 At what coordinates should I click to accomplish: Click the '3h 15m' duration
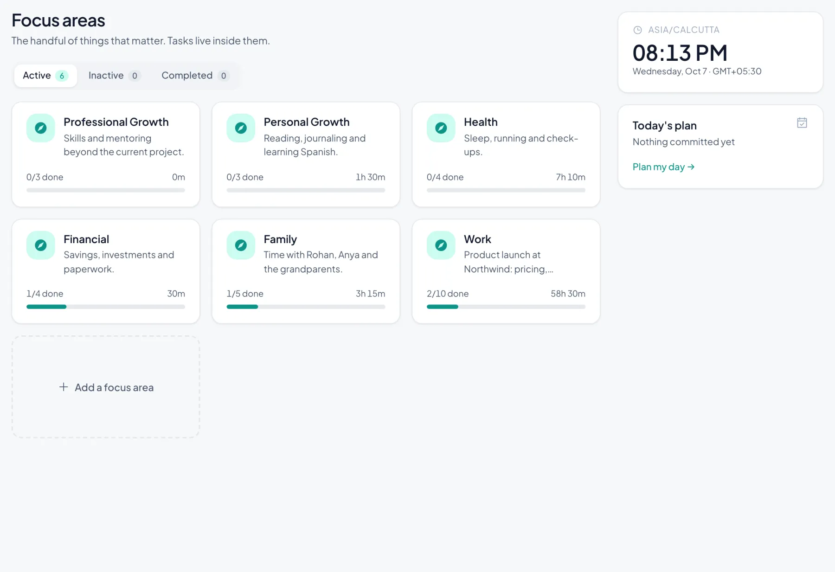pos(370,294)
